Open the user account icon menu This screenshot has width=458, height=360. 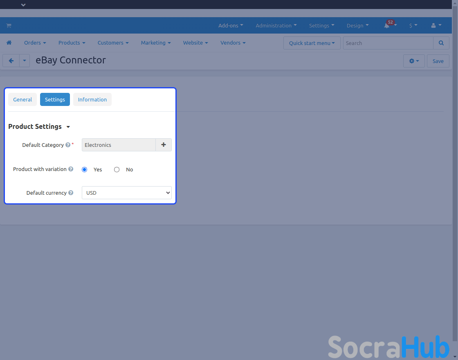coord(436,26)
